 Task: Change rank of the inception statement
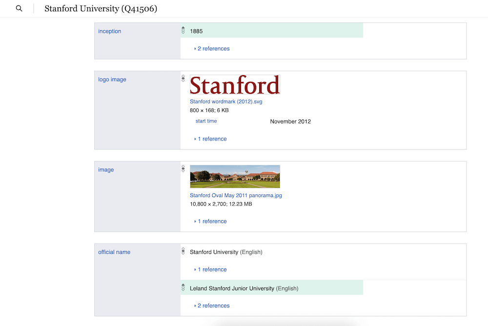coord(183,30)
